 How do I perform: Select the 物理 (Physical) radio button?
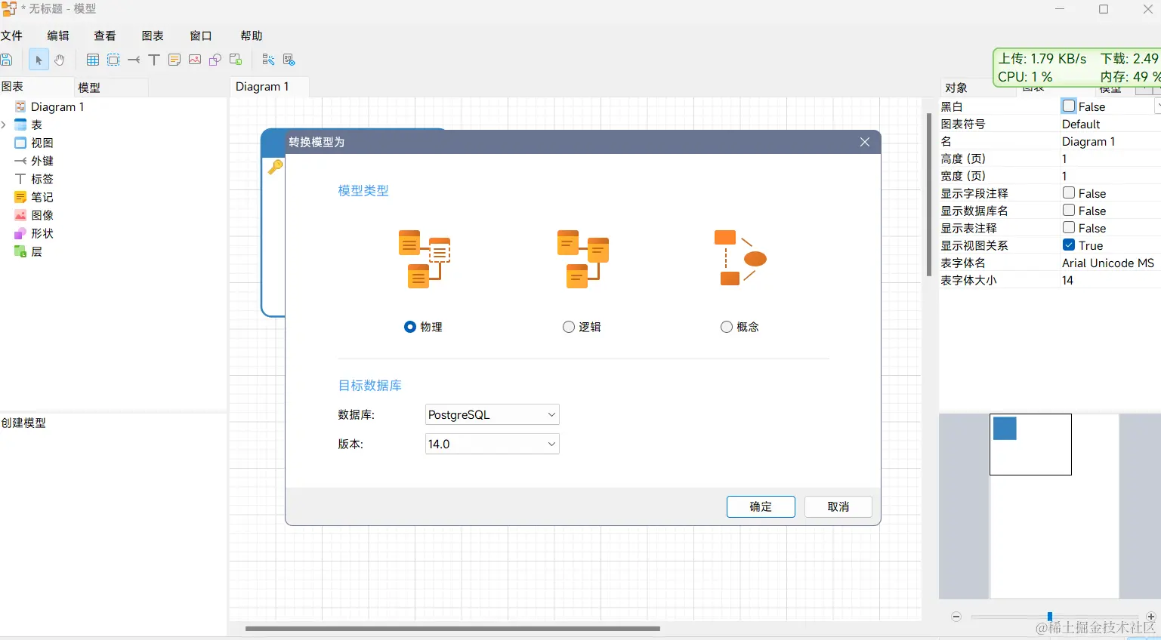coord(410,327)
